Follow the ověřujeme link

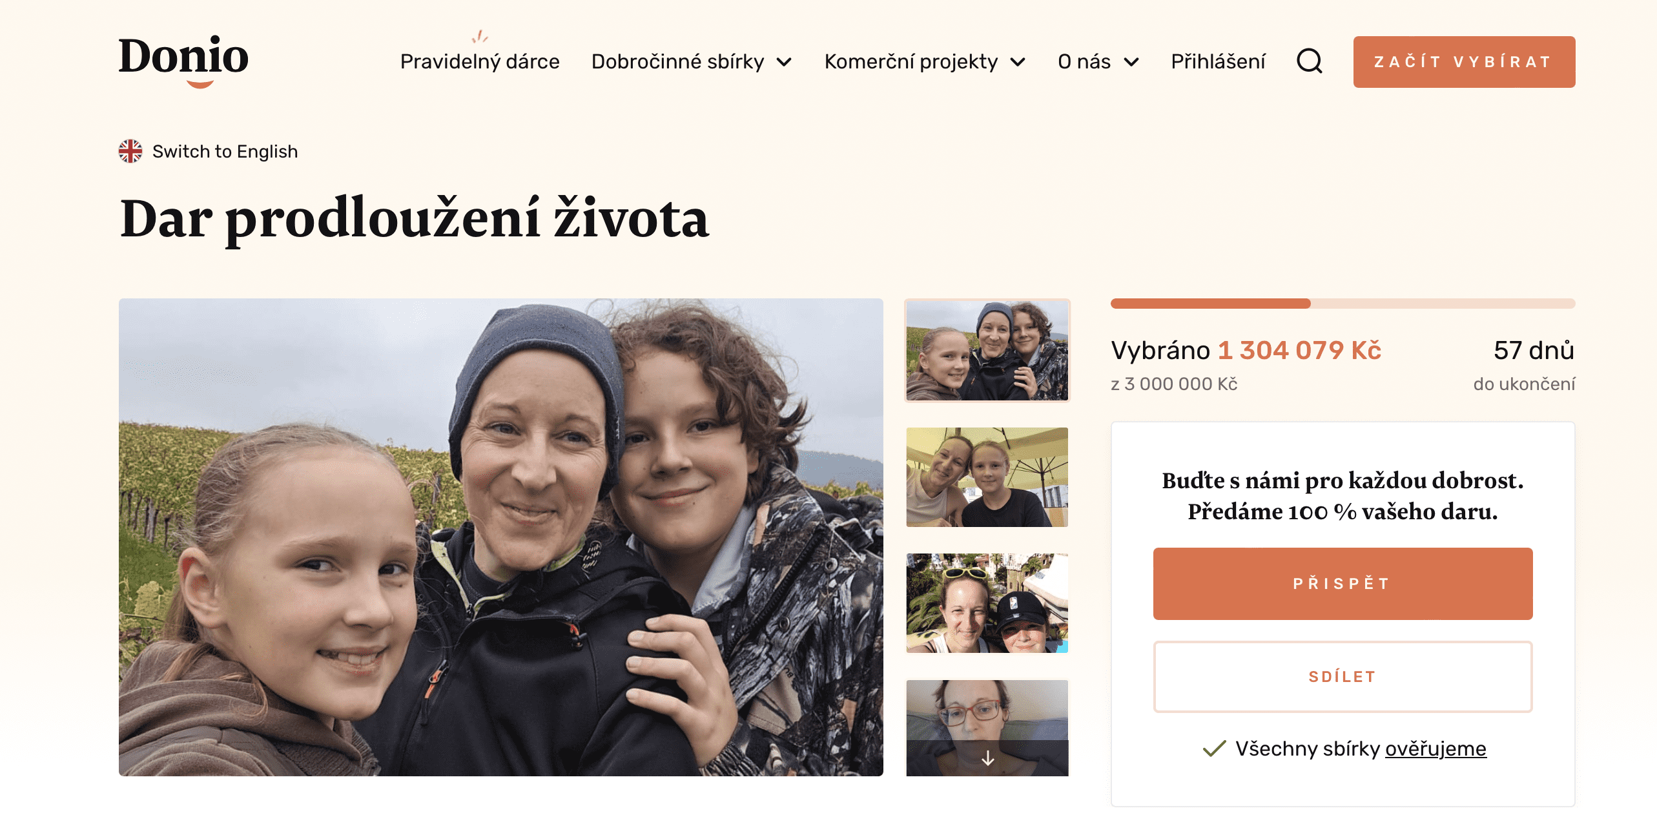(x=1436, y=749)
